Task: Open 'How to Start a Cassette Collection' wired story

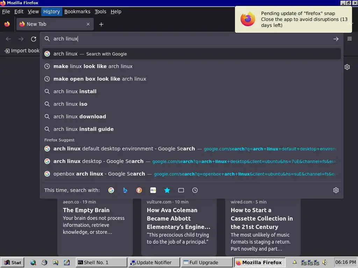Action: (x=263, y=227)
